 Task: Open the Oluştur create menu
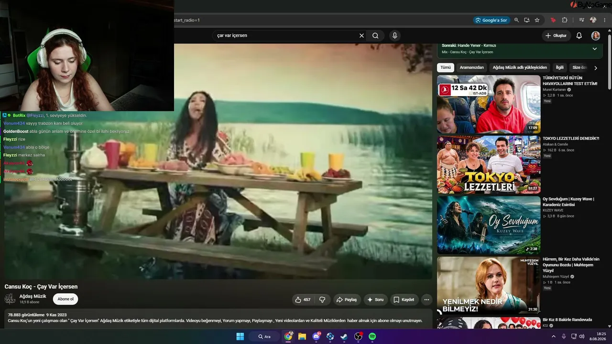pyautogui.click(x=556, y=35)
